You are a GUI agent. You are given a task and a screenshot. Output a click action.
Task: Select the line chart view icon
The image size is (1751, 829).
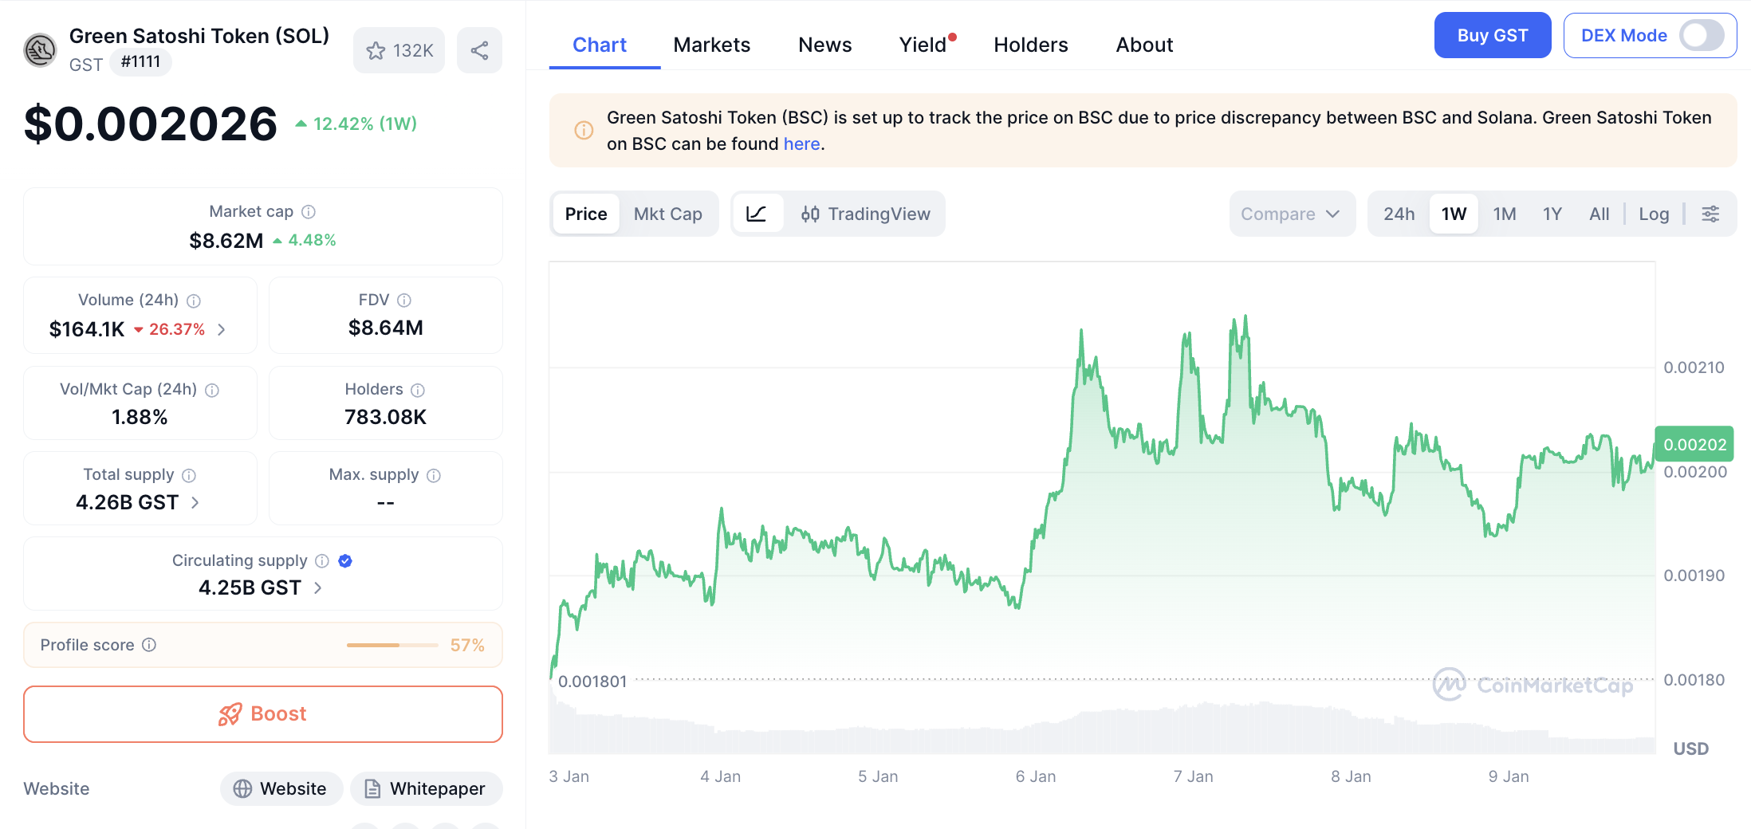pos(756,214)
